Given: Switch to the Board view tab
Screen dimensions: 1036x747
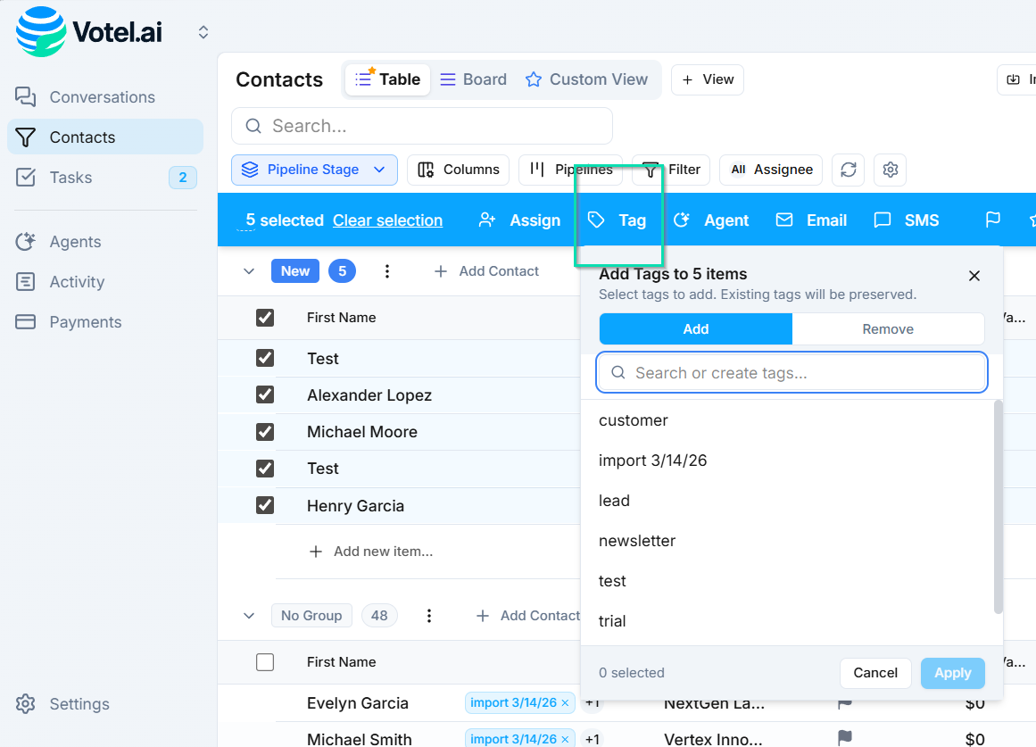Looking at the screenshot, I should coord(473,79).
